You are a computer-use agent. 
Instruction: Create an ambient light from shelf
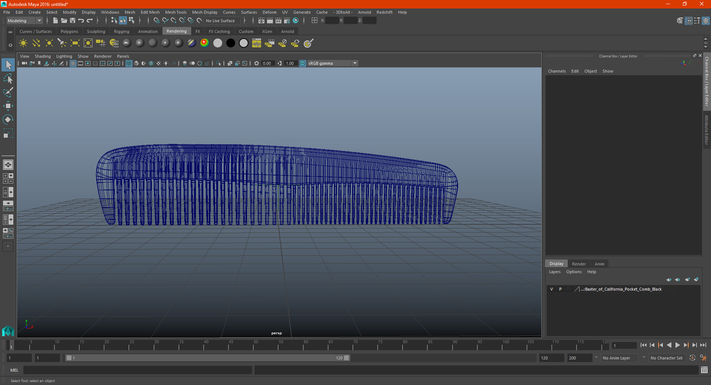coord(23,43)
